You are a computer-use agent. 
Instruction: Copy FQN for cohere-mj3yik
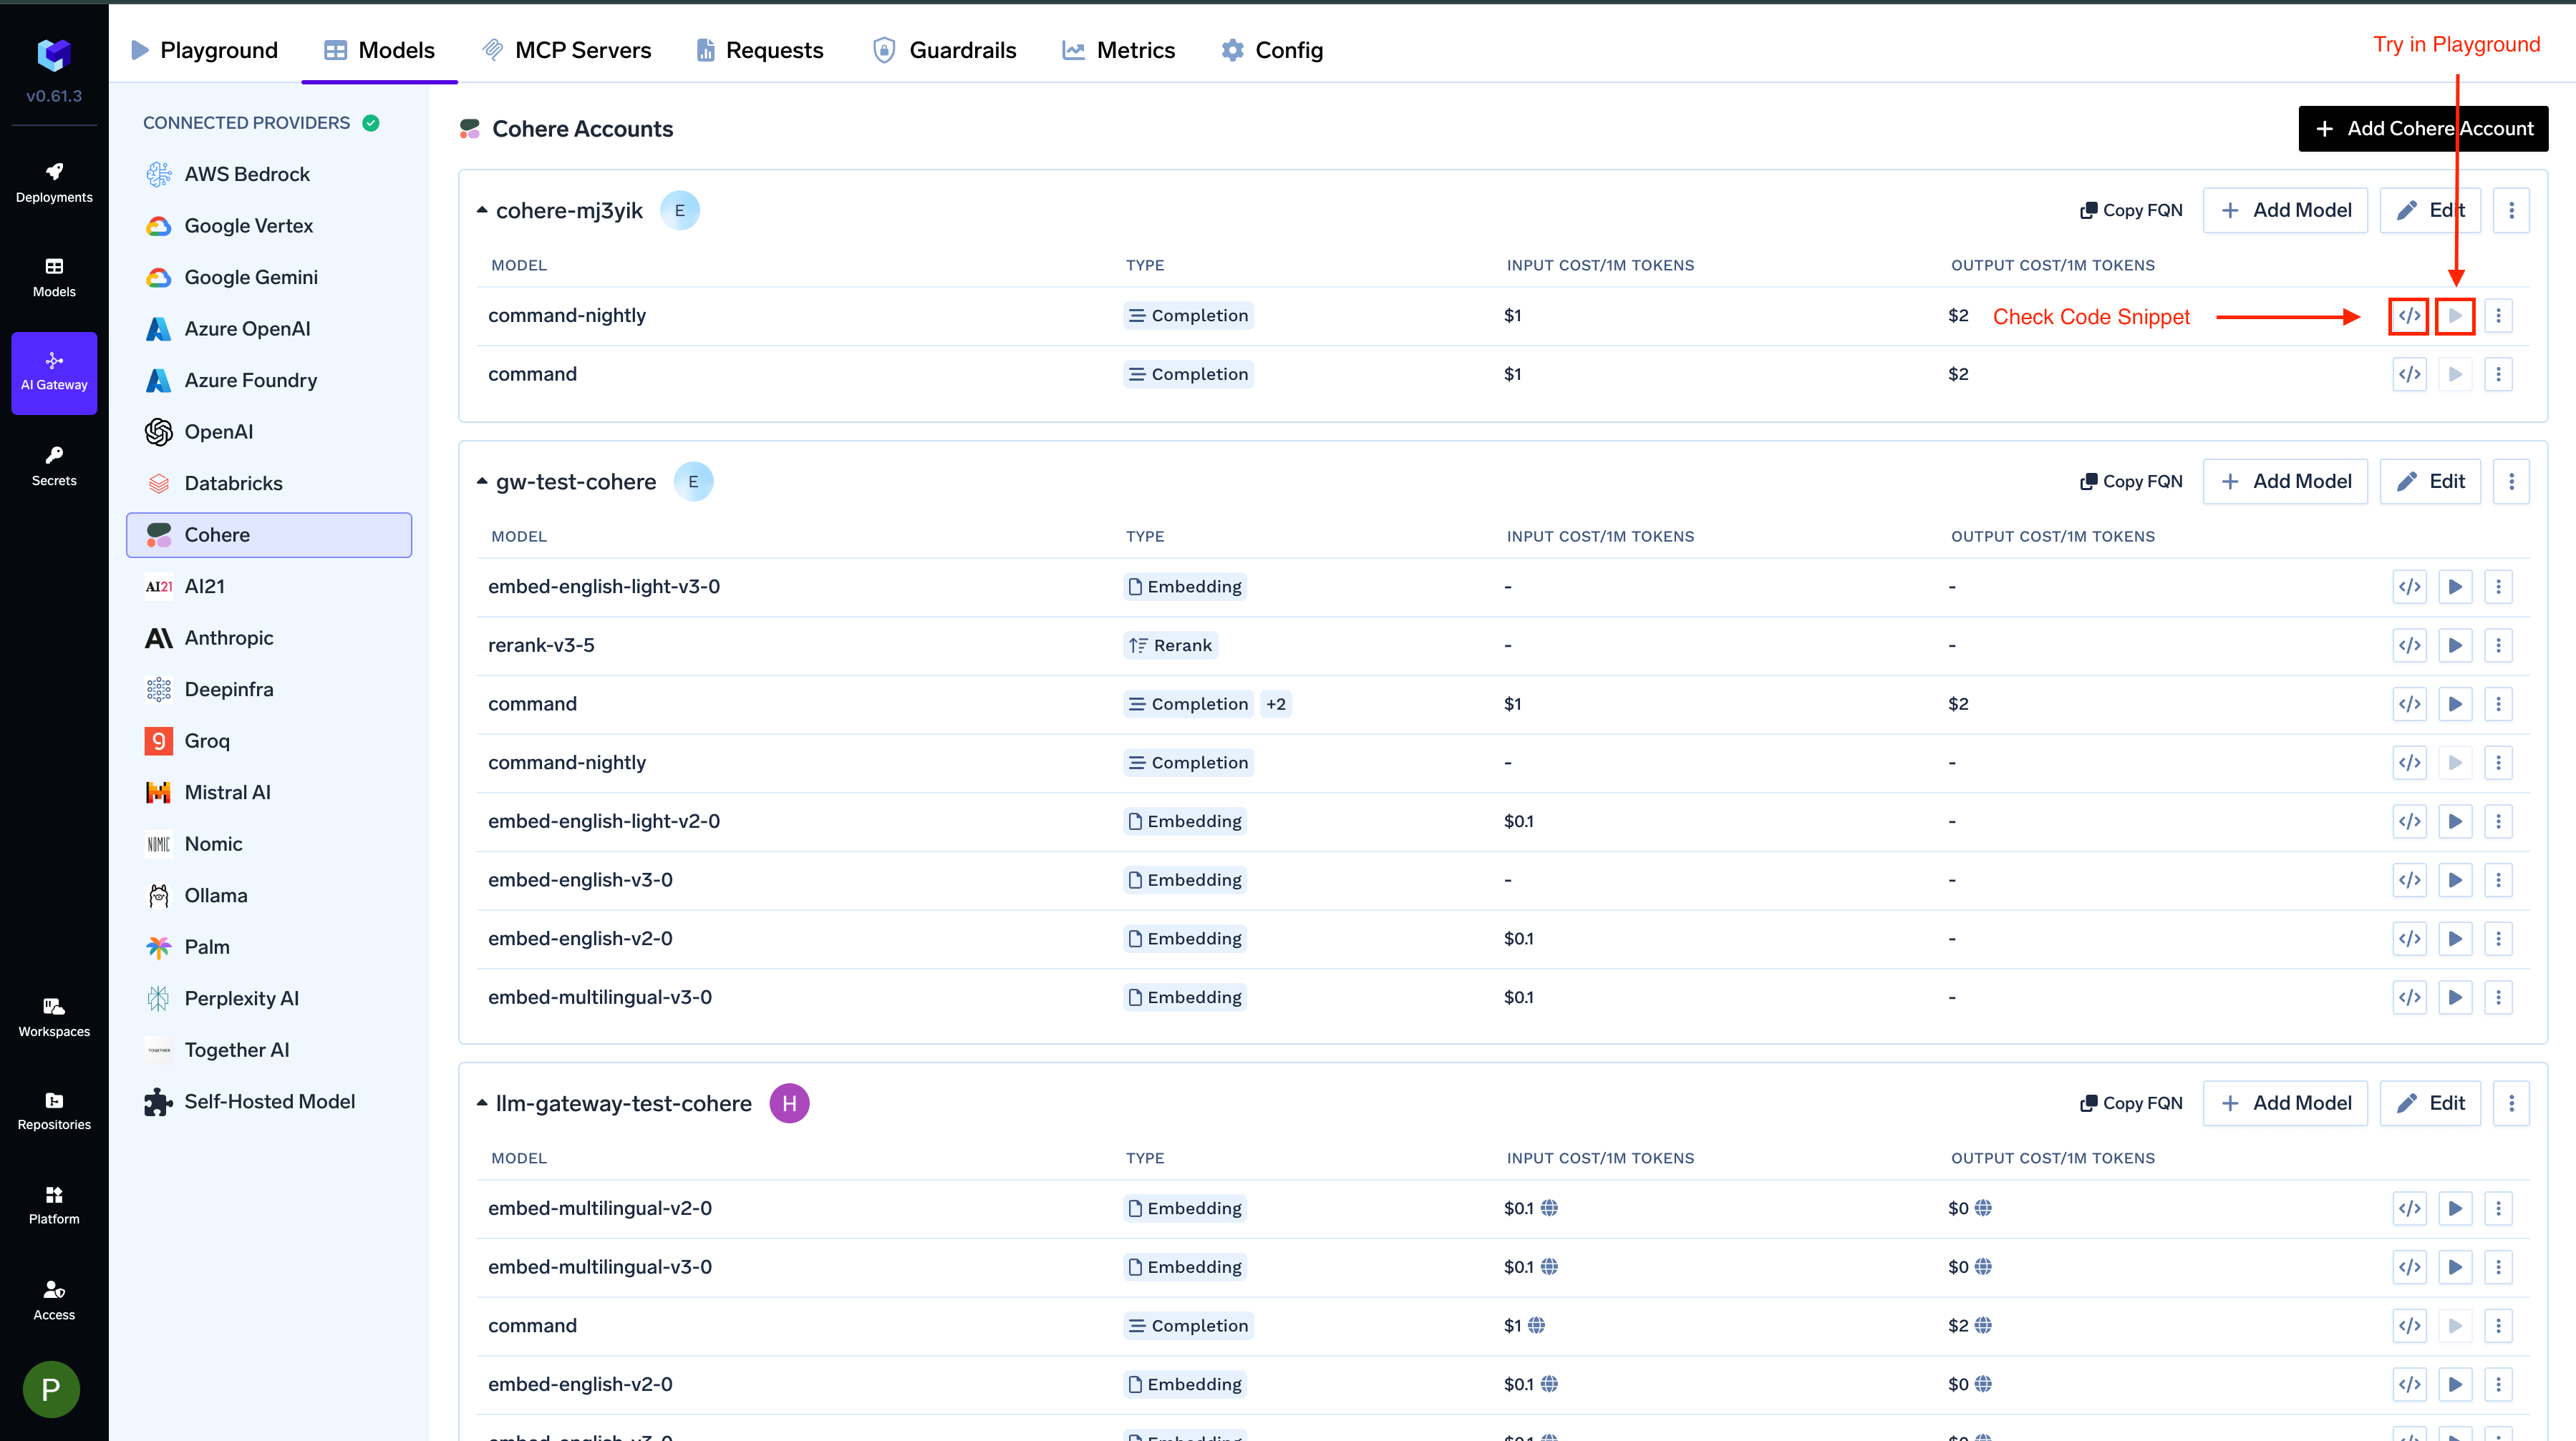tap(2131, 211)
